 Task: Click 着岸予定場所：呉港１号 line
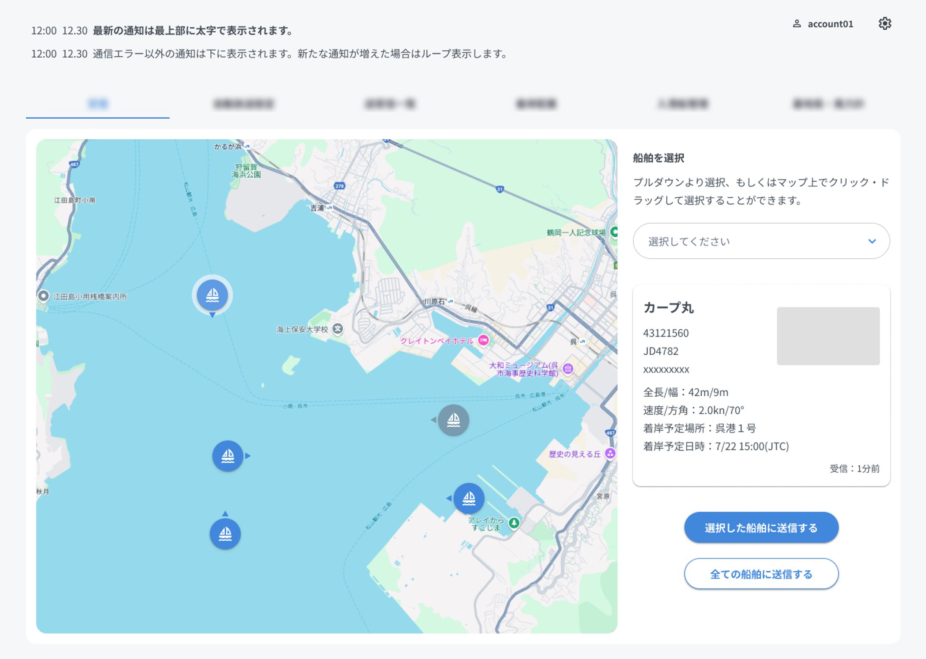pyautogui.click(x=699, y=428)
